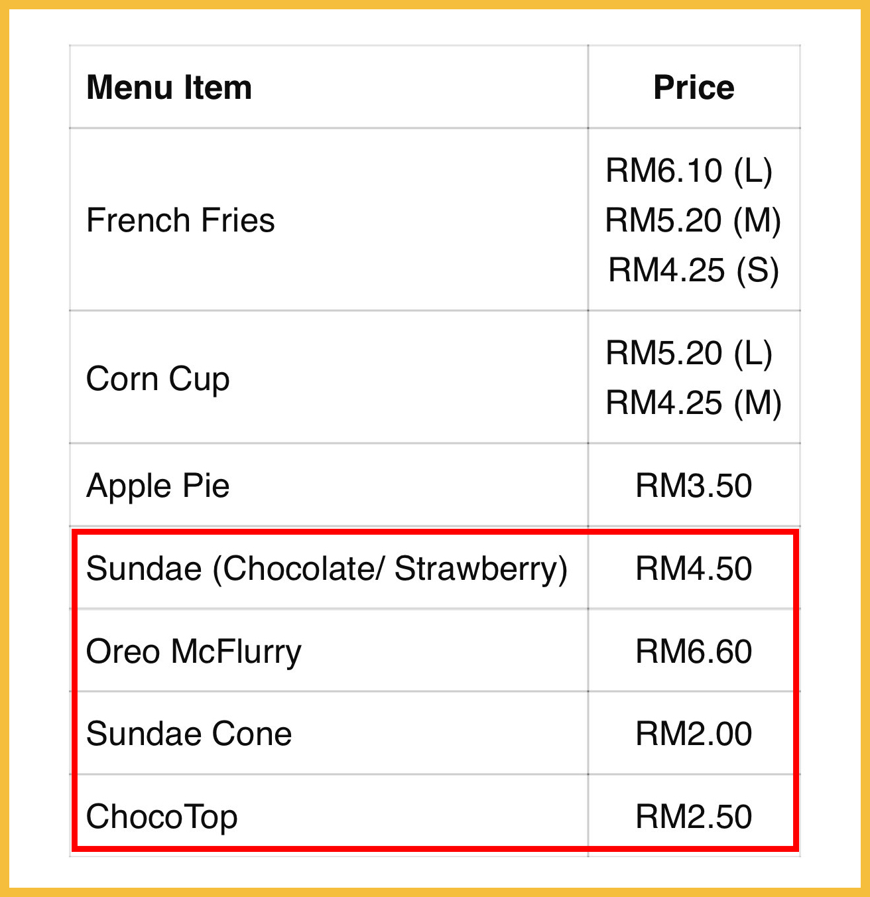Select the RM4.25 (M) Corn Cup price
This screenshot has height=897, width=870.
tap(694, 403)
